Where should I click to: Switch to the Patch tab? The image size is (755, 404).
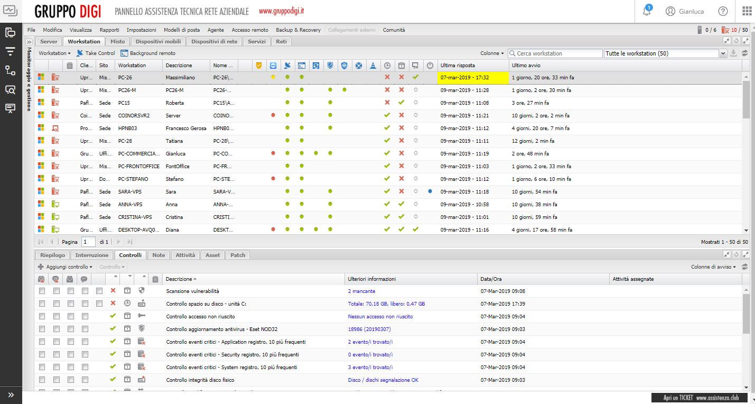pyautogui.click(x=238, y=255)
